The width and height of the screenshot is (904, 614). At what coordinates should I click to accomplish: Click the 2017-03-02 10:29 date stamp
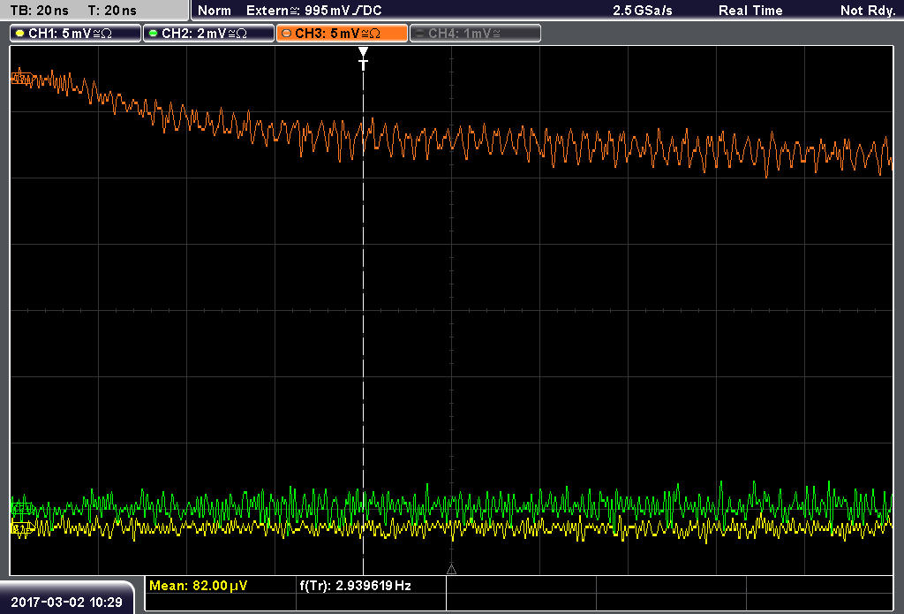point(66,603)
